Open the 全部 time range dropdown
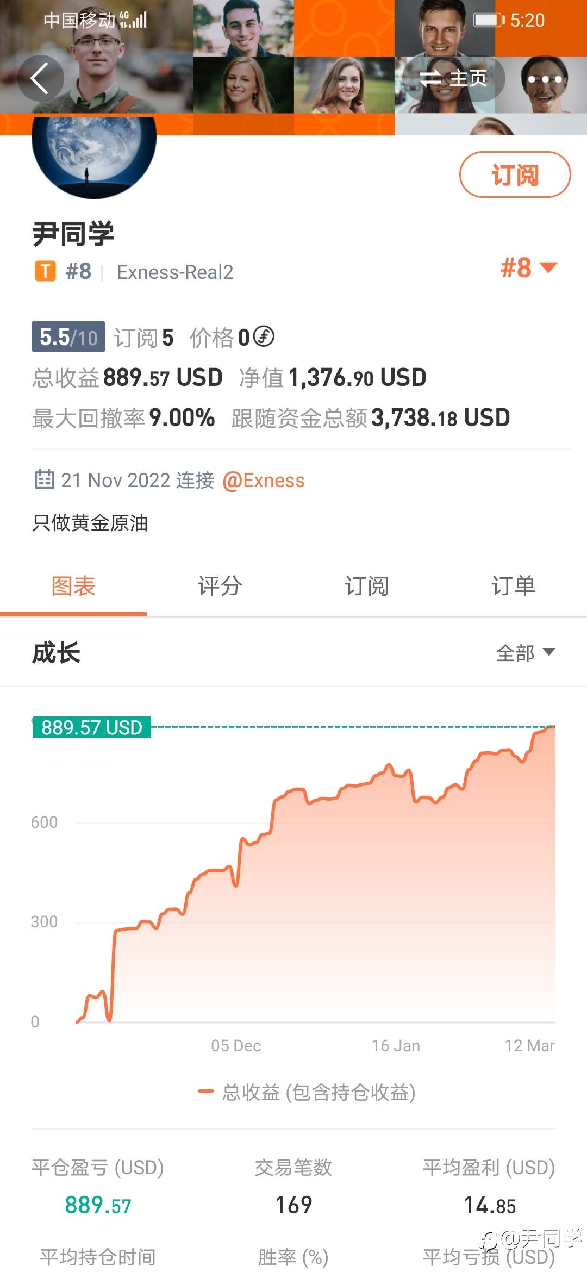Screen dimensions: 587x1272 [525, 652]
